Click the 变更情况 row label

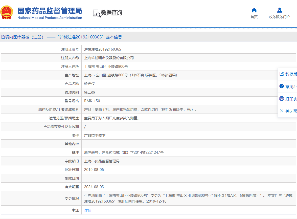72,199
